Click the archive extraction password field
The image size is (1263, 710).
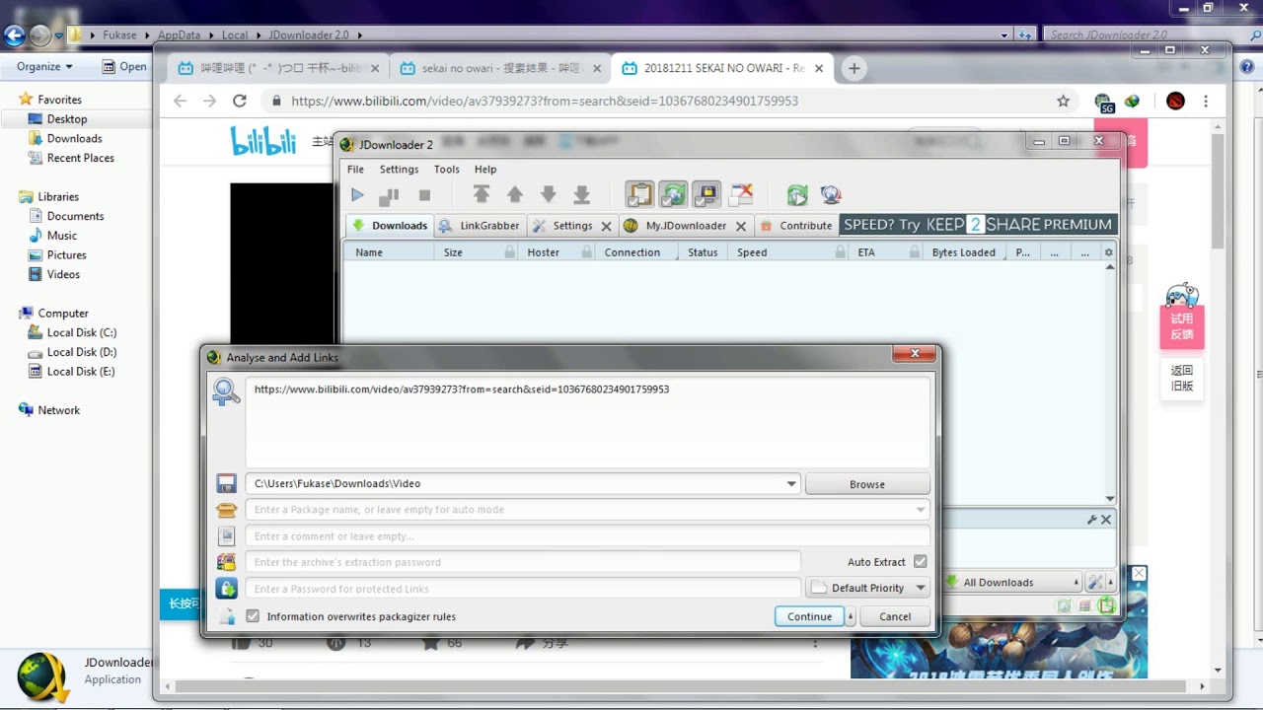(523, 562)
